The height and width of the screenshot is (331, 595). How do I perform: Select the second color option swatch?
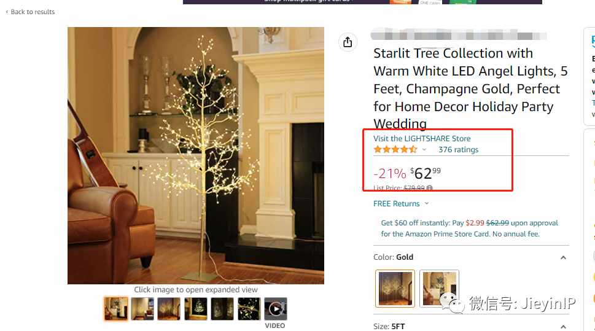tap(439, 289)
